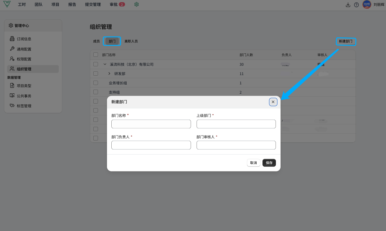Click the 刘丽辉 user avatar
Viewport: 386px width, 231px height.
click(367, 5)
